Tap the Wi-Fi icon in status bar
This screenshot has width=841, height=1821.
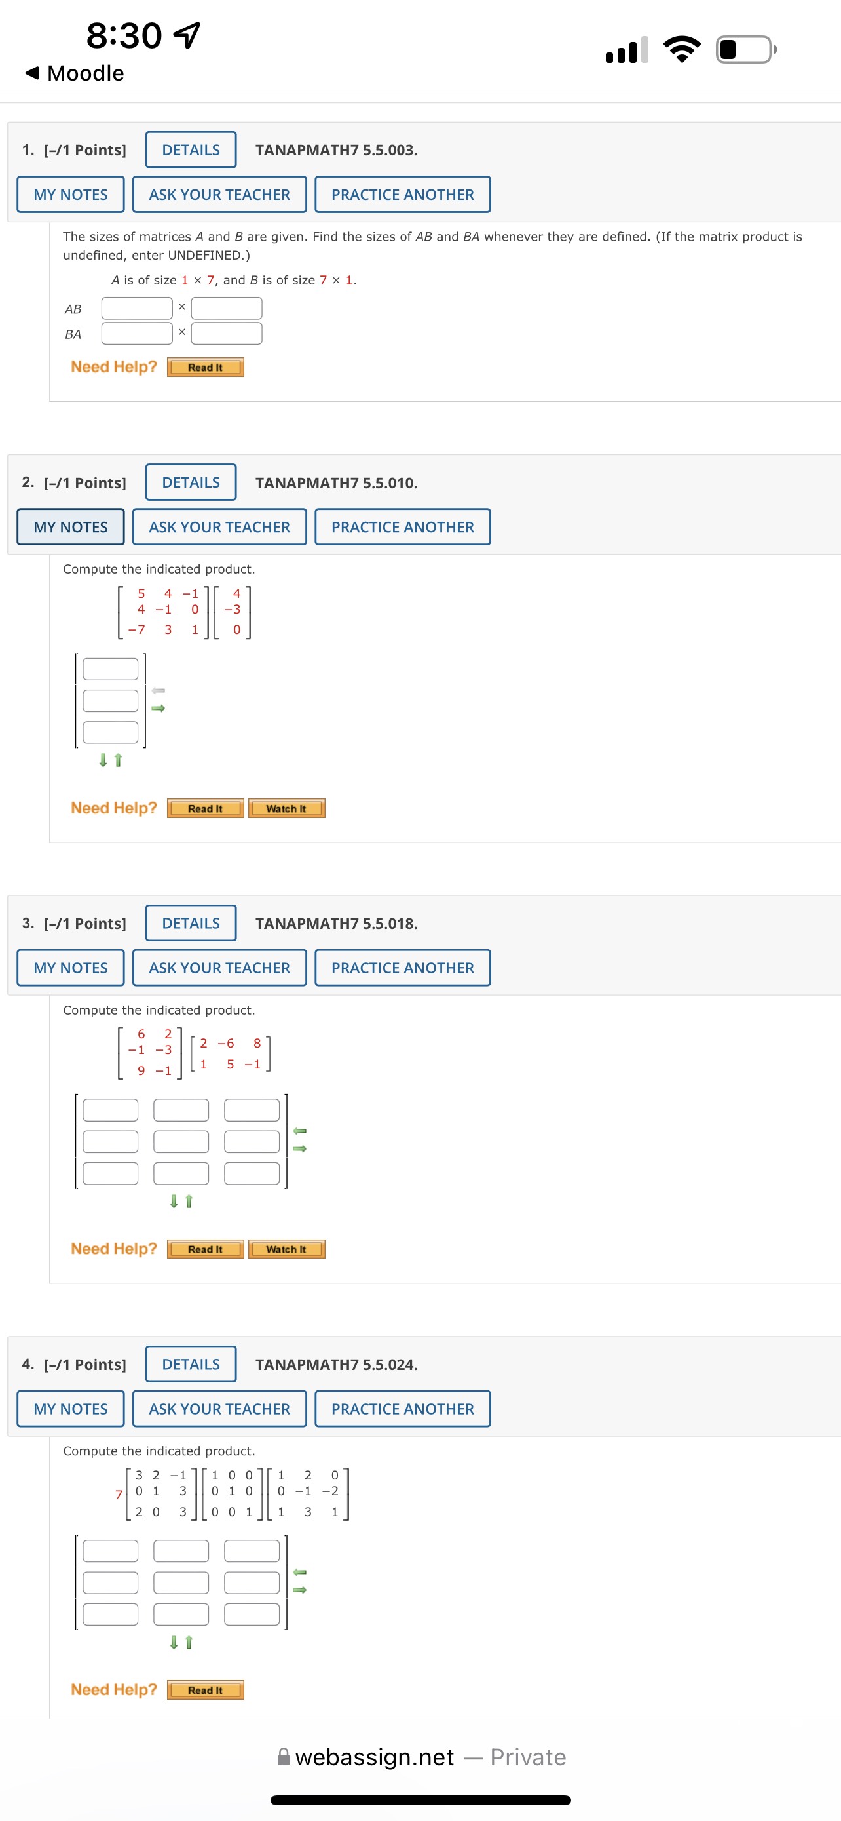(x=682, y=49)
